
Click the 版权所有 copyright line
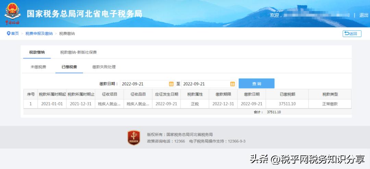point(180,134)
